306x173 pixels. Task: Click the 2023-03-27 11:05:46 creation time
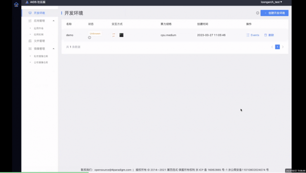tap(211, 35)
